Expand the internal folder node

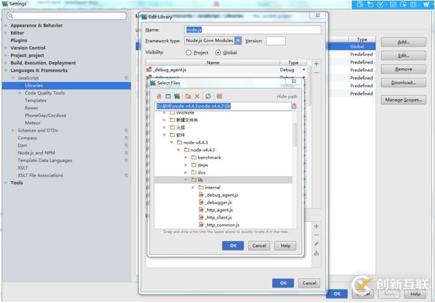coord(193,187)
